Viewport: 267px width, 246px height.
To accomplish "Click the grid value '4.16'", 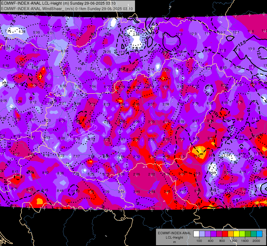I will point(243,172).
